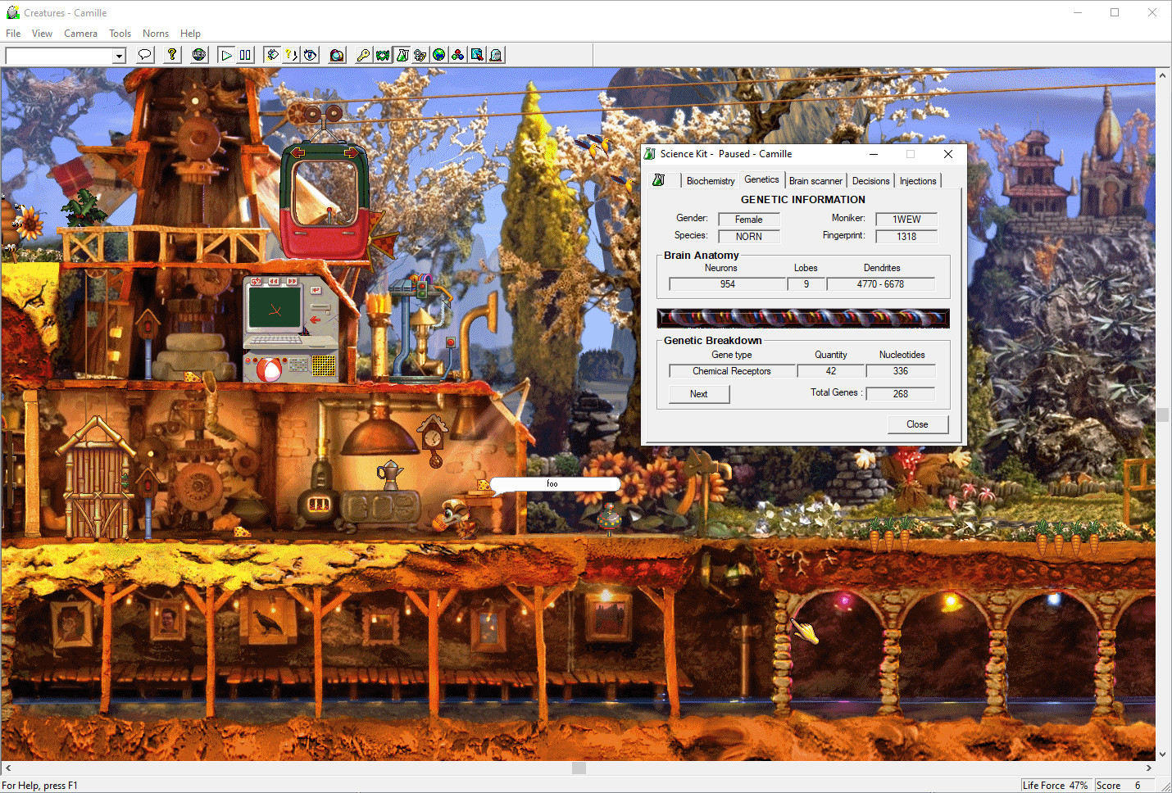
Task: Open the Owner's Kit key icon
Action: pyautogui.click(x=363, y=55)
